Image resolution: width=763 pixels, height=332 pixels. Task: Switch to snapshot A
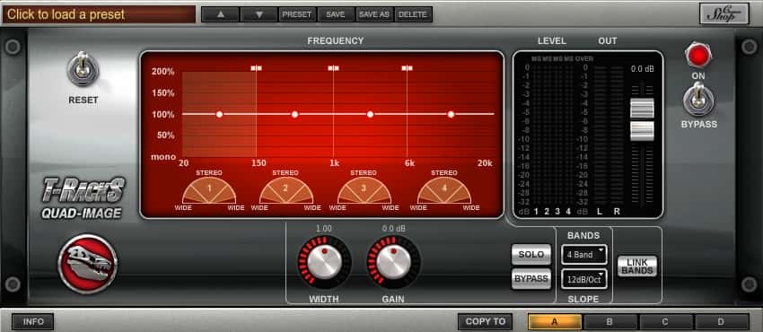pos(555,322)
